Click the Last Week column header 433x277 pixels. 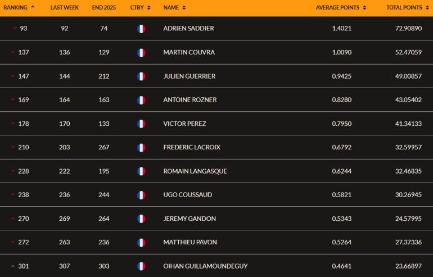(x=65, y=8)
